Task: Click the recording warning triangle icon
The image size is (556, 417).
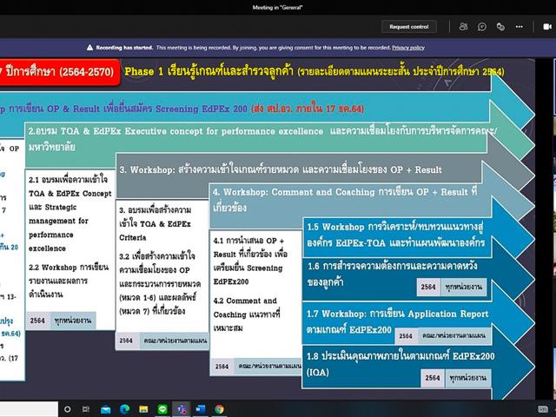Action: (x=90, y=48)
